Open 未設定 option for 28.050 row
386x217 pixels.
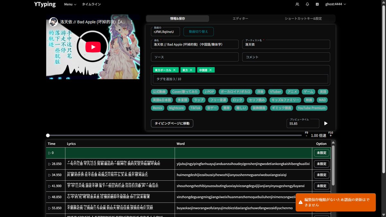(321, 164)
